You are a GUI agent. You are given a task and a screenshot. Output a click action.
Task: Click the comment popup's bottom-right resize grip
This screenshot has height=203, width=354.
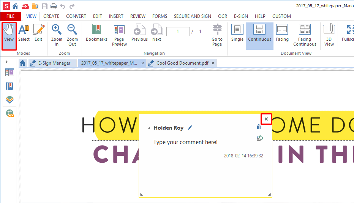click(x=269, y=195)
